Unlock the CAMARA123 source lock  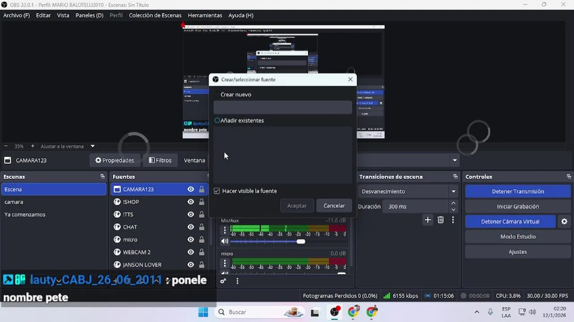[202, 189]
